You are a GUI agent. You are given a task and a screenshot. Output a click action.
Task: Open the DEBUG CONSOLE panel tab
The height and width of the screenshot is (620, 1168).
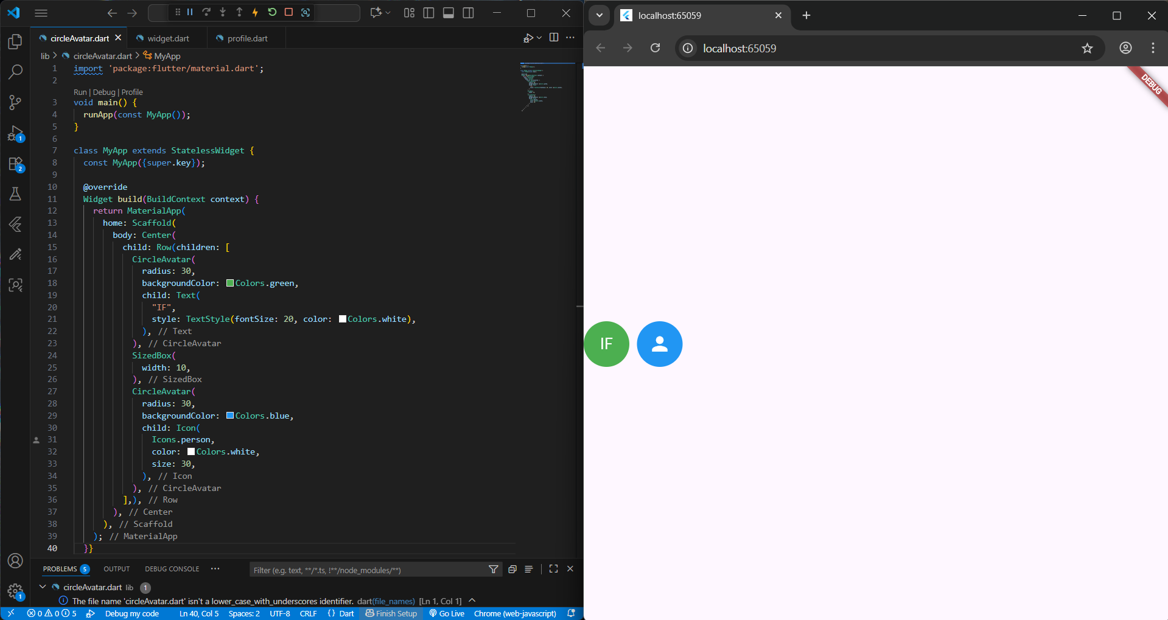pyautogui.click(x=172, y=569)
